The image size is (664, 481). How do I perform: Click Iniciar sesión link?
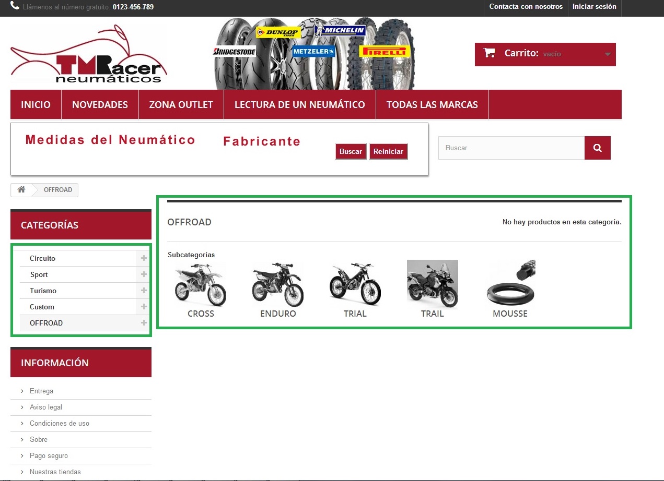[x=595, y=7]
